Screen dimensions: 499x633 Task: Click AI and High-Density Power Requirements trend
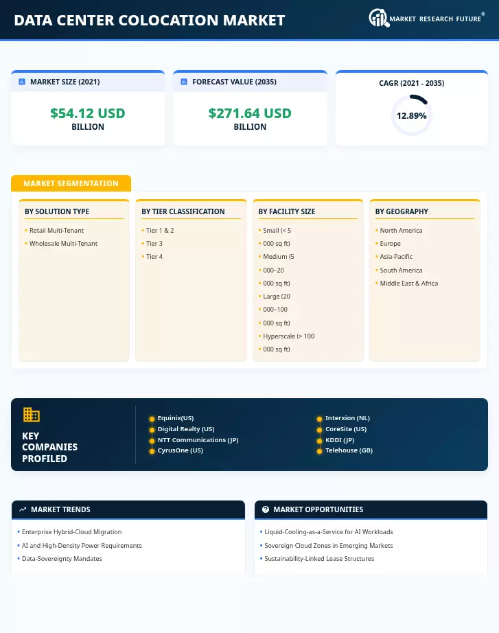tap(82, 546)
